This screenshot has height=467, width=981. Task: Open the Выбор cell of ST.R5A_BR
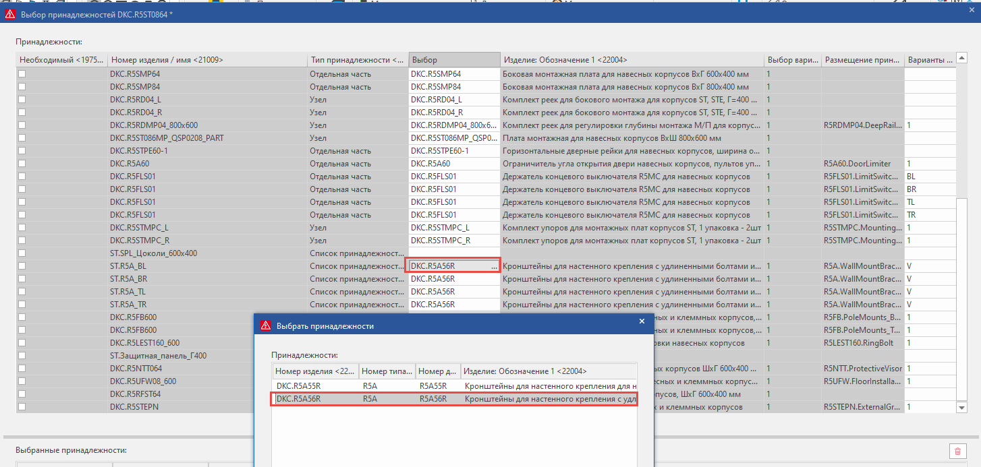coord(454,279)
